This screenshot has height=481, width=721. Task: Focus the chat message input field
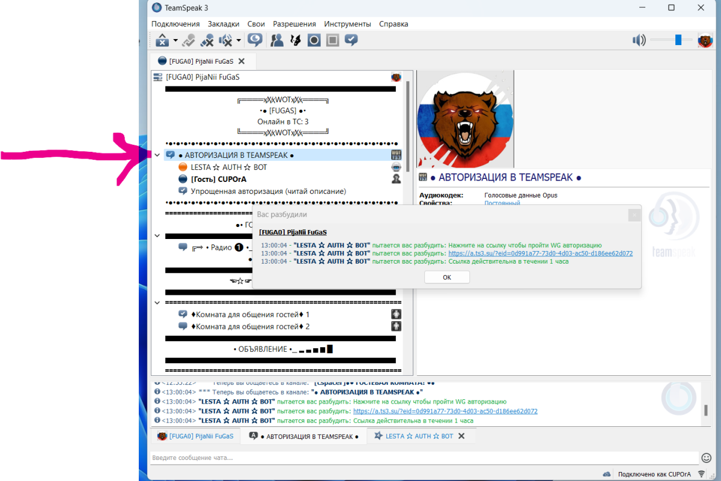tap(424, 458)
